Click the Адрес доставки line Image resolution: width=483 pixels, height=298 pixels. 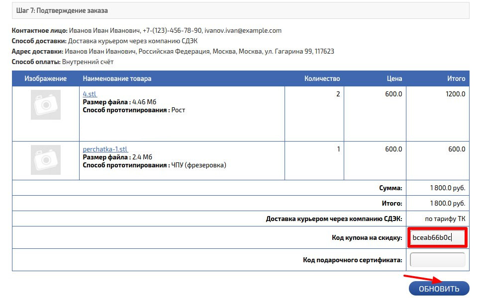pyautogui.click(x=173, y=51)
